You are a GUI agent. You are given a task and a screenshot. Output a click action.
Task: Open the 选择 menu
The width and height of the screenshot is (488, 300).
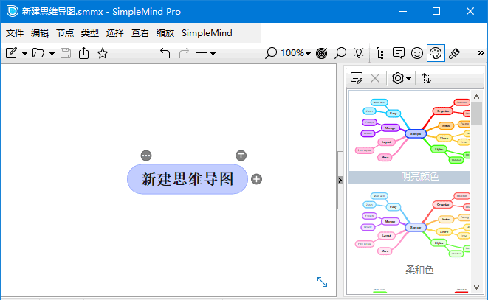coord(115,33)
